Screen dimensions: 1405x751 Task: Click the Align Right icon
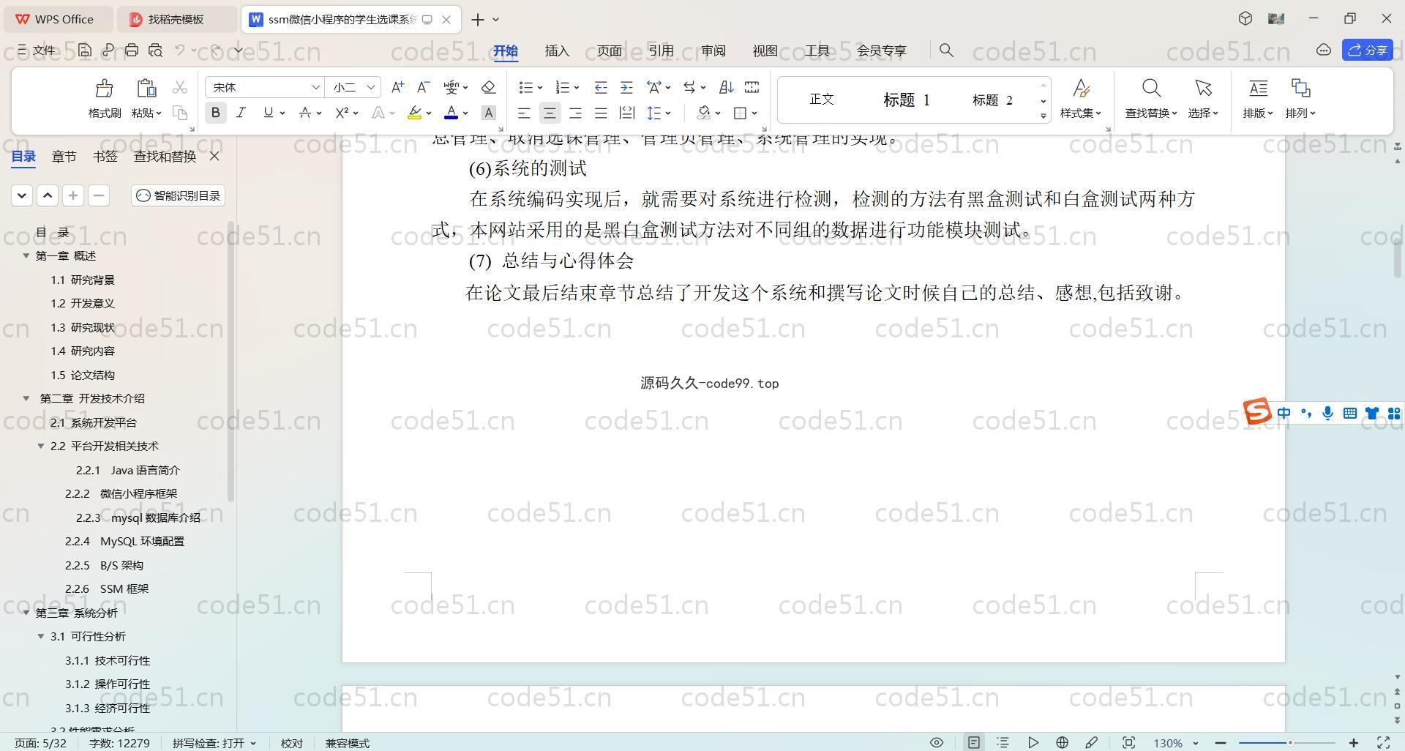[575, 113]
